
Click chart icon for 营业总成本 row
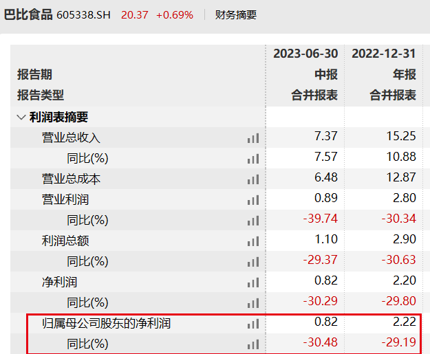[253, 179]
